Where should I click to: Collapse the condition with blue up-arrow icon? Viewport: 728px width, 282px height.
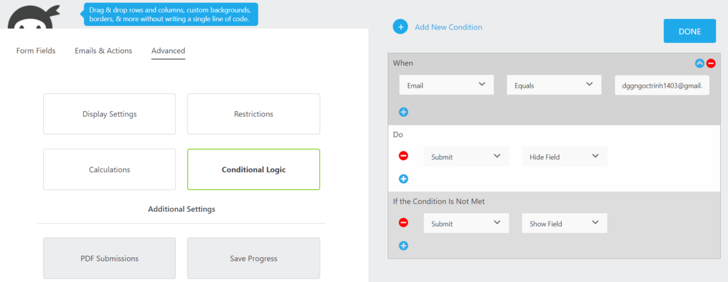699,63
